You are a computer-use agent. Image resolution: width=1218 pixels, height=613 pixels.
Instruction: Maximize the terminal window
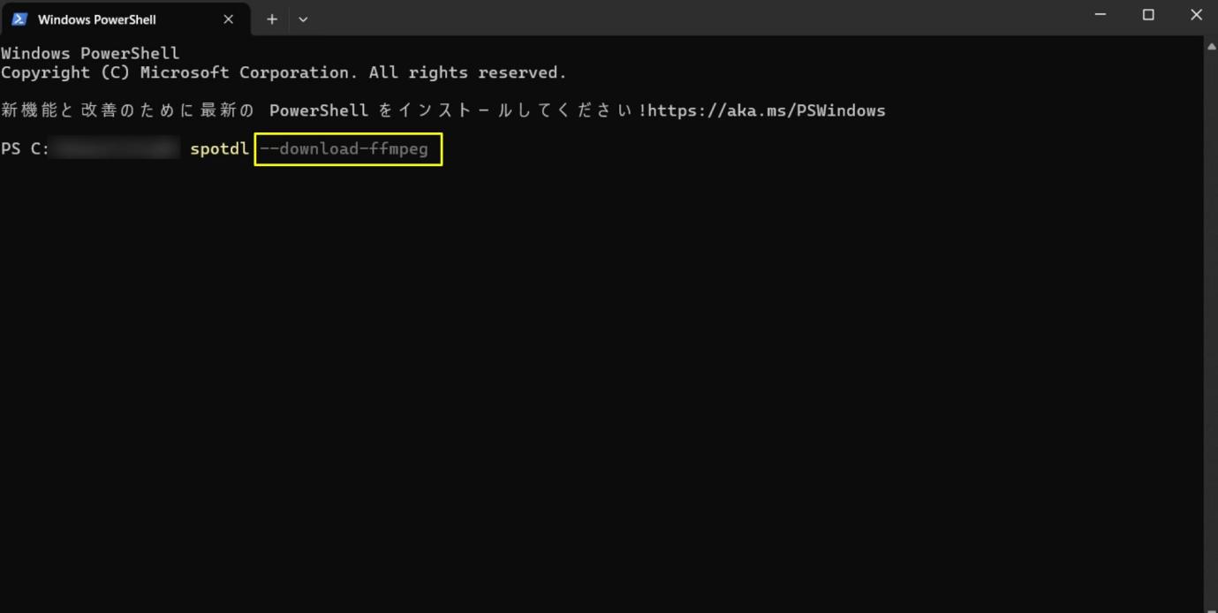1148,15
